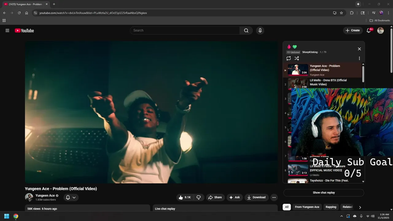
Task: Open browser Extensions puzzle icon
Action: [x=352, y=13]
